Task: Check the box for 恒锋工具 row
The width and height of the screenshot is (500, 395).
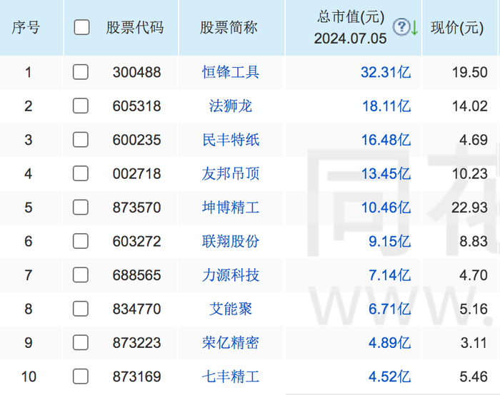Action: [81, 72]
